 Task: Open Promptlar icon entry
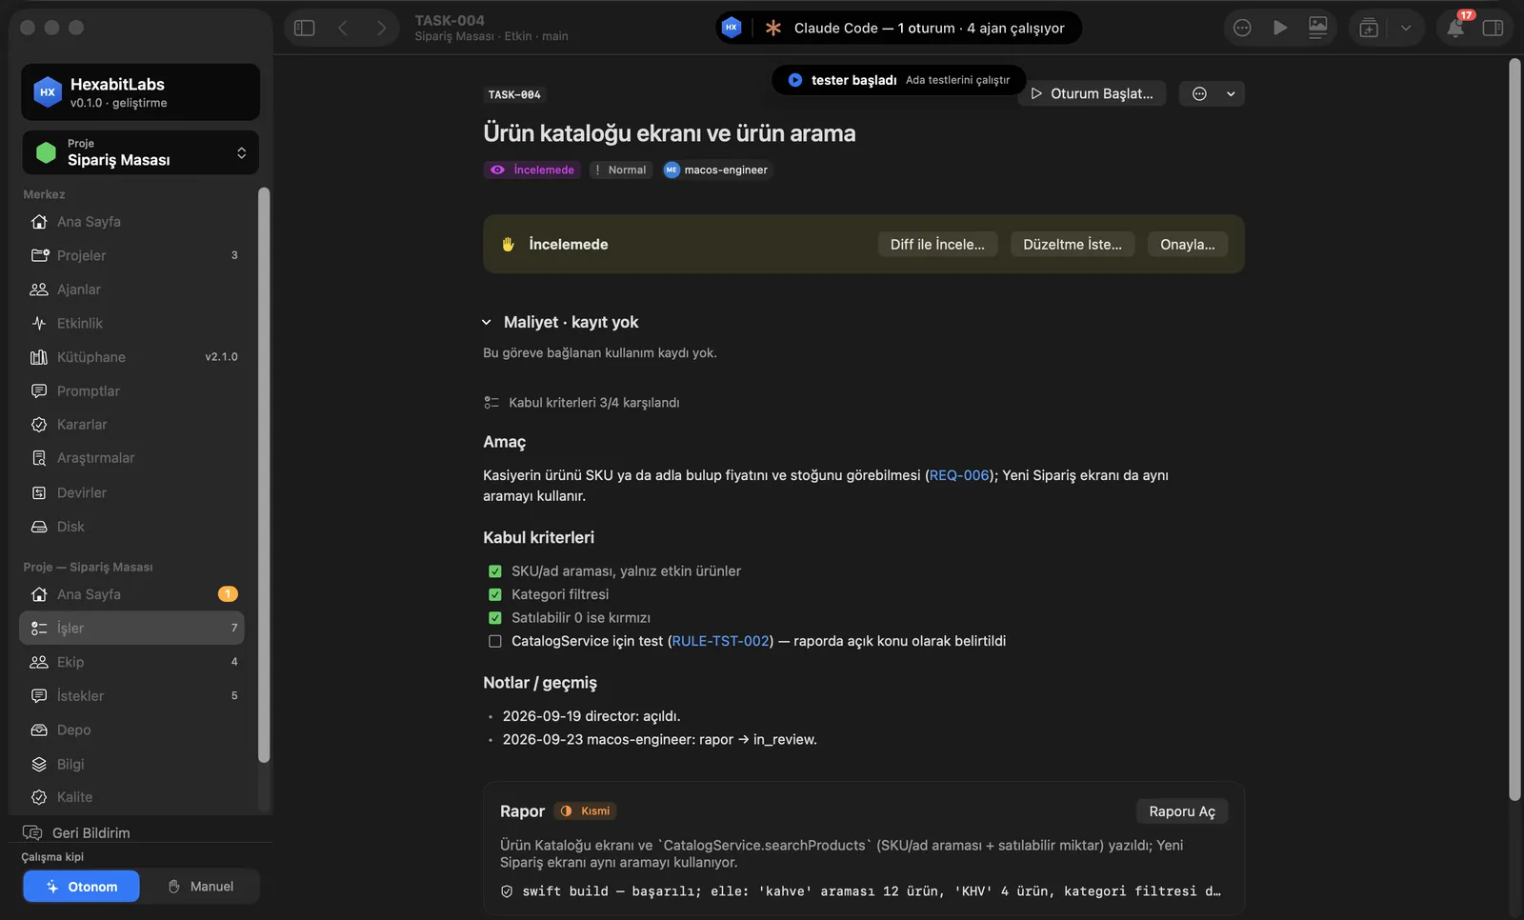[x=131, y=390]
